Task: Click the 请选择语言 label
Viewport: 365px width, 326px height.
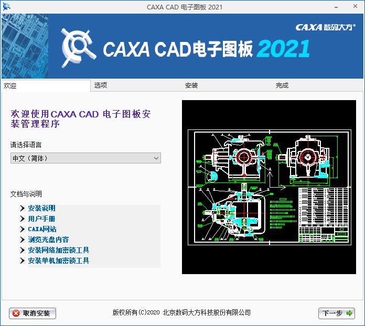Action: pos(26,145)
